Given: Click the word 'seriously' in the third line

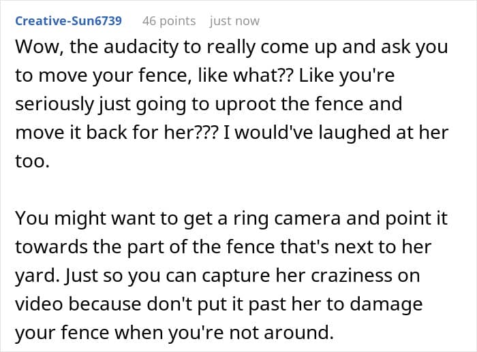Looking at the screenshot, I should point(57,103).
